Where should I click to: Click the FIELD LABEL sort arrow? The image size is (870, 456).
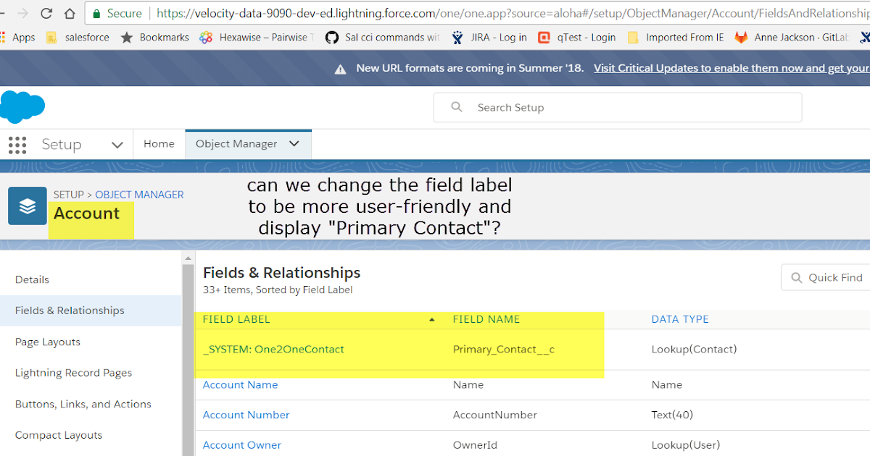(x=432, y=319)
